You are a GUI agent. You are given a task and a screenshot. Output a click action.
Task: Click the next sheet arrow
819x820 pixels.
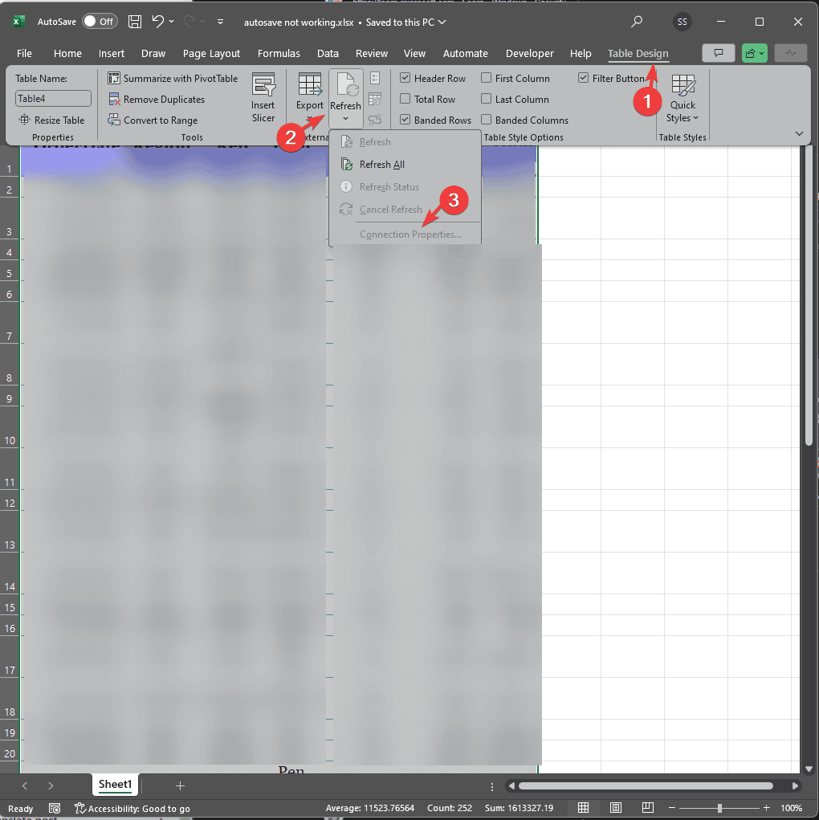pyautogui.click(x=51, y=785)
